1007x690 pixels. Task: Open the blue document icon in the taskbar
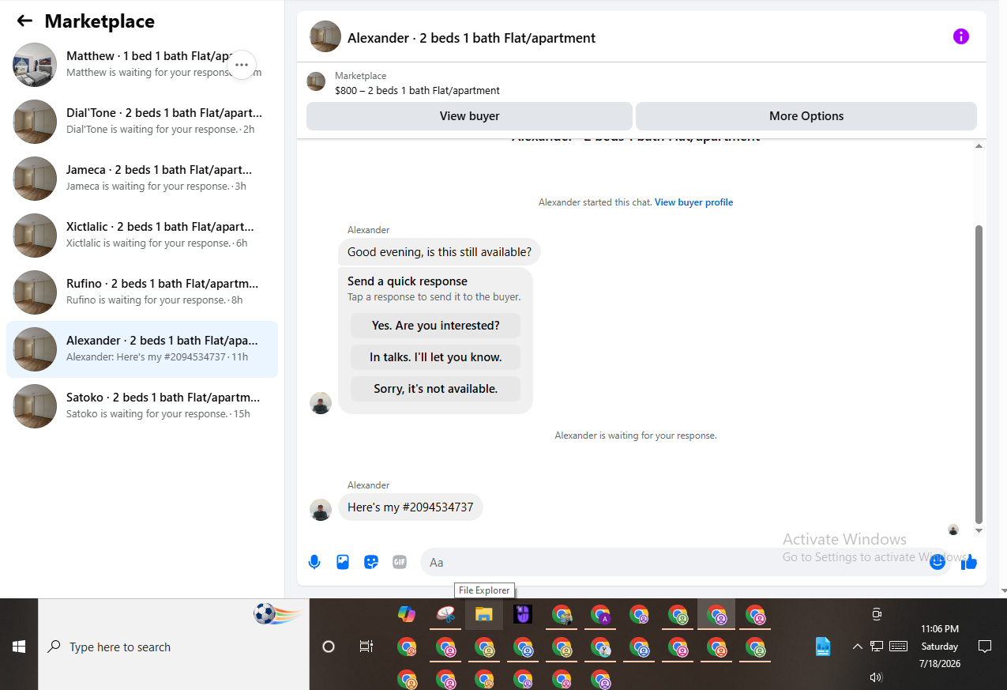(823, 647)
